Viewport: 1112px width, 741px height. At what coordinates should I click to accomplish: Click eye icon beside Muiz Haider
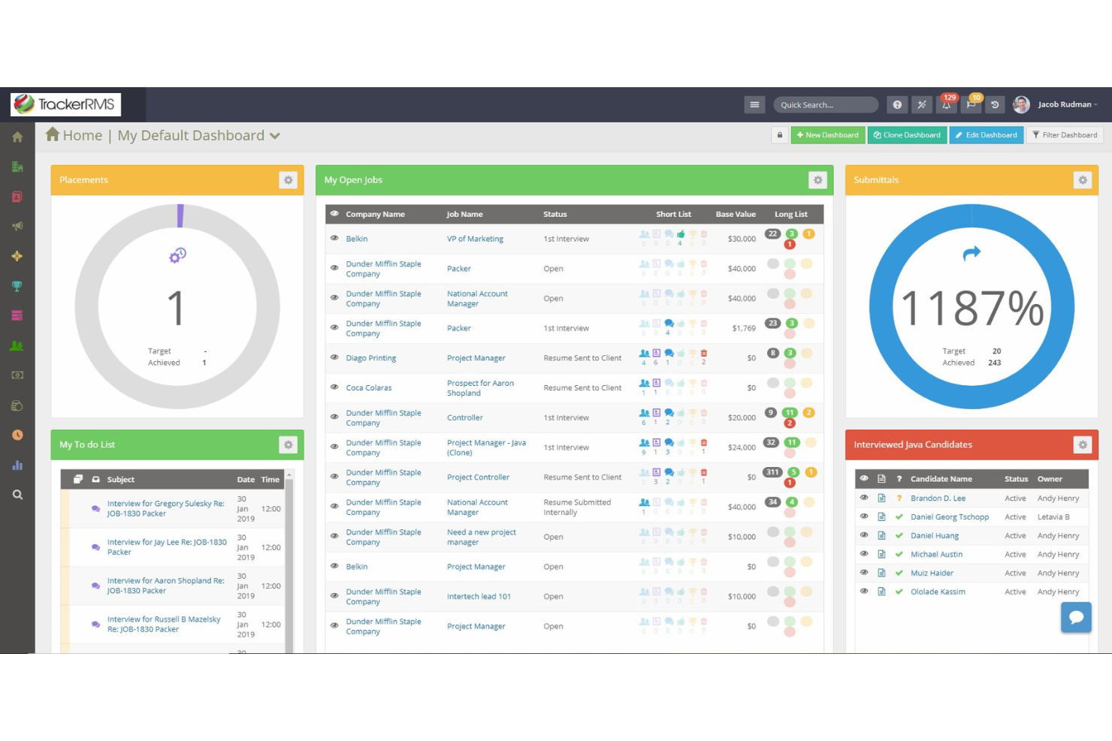(864, 572)
